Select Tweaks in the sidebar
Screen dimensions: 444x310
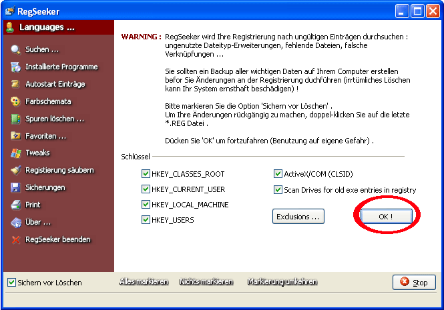[37, 153]
